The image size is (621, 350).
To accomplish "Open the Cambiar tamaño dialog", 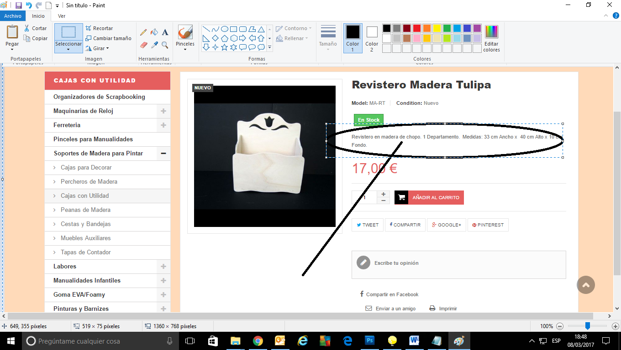I will [108, 38].
